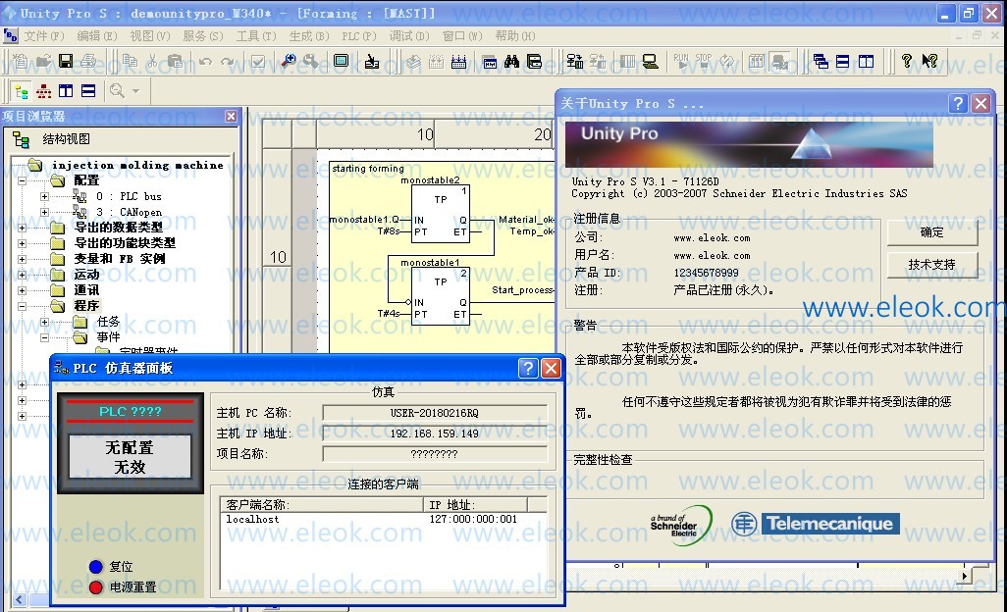Viewport: 1007px width, 612px height.
Task: Click the yellow Help question mark icon
Action: pyautogui.click(x=906, y=61)
